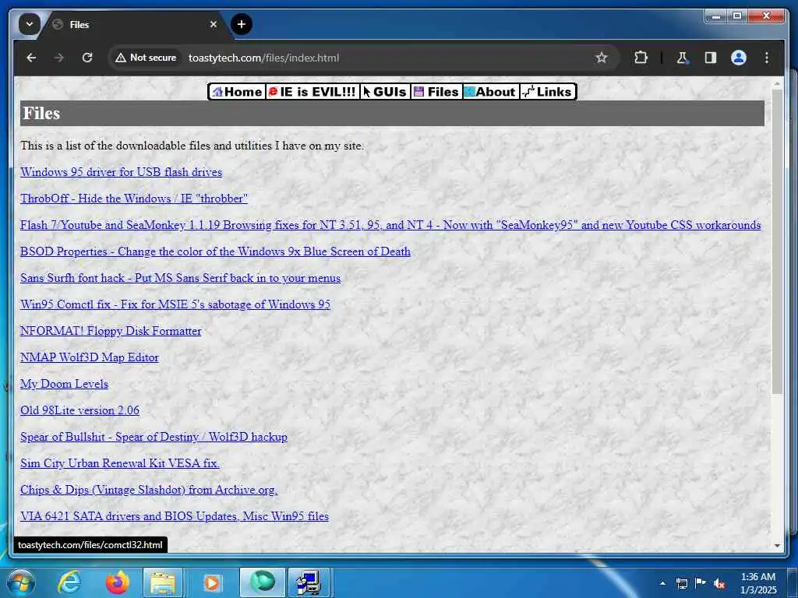Open the Win95 Comctl fix link
The image size is (798, 598).
click(175, 304)
